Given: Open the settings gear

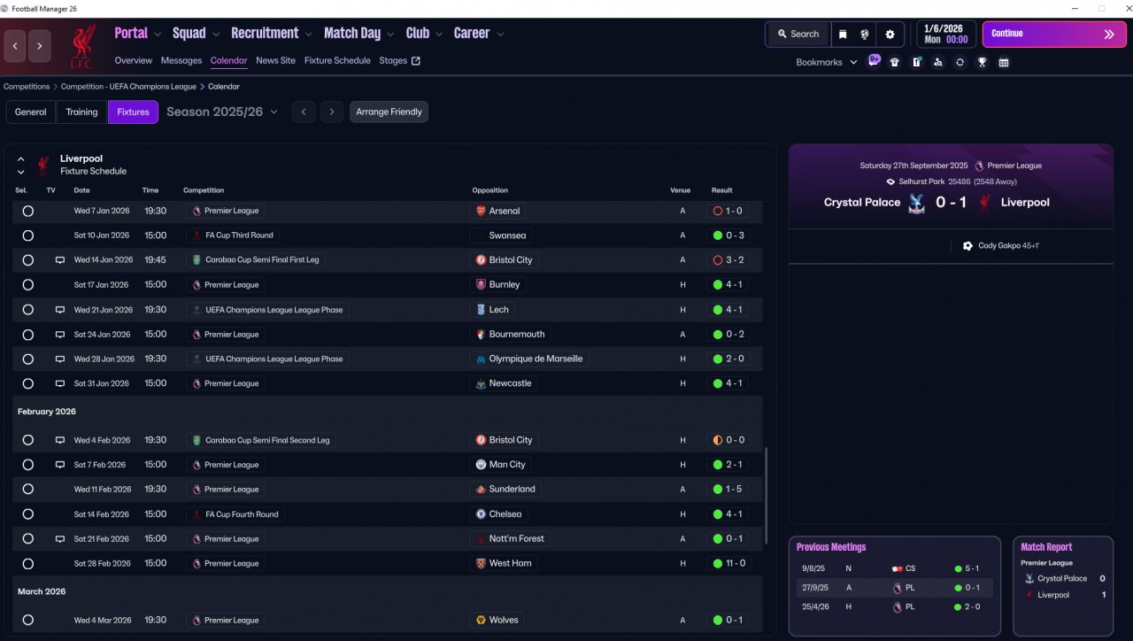Looking at the screenshot, I should (x=890, y=35).
